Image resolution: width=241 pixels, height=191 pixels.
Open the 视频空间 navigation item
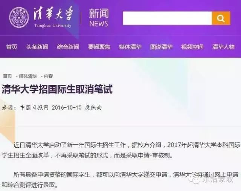(x=192, y=47)
